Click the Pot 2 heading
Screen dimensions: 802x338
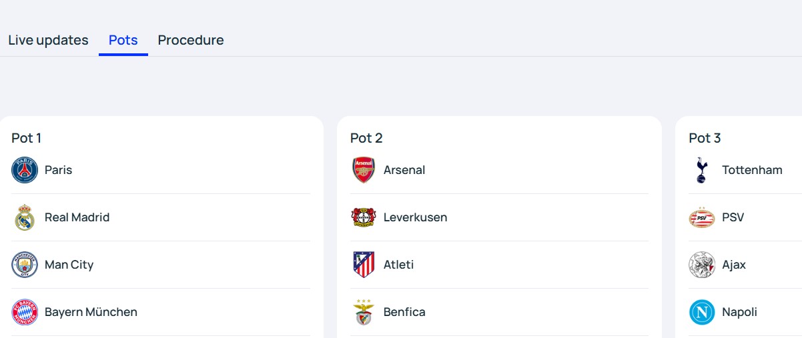coord(366,138)
